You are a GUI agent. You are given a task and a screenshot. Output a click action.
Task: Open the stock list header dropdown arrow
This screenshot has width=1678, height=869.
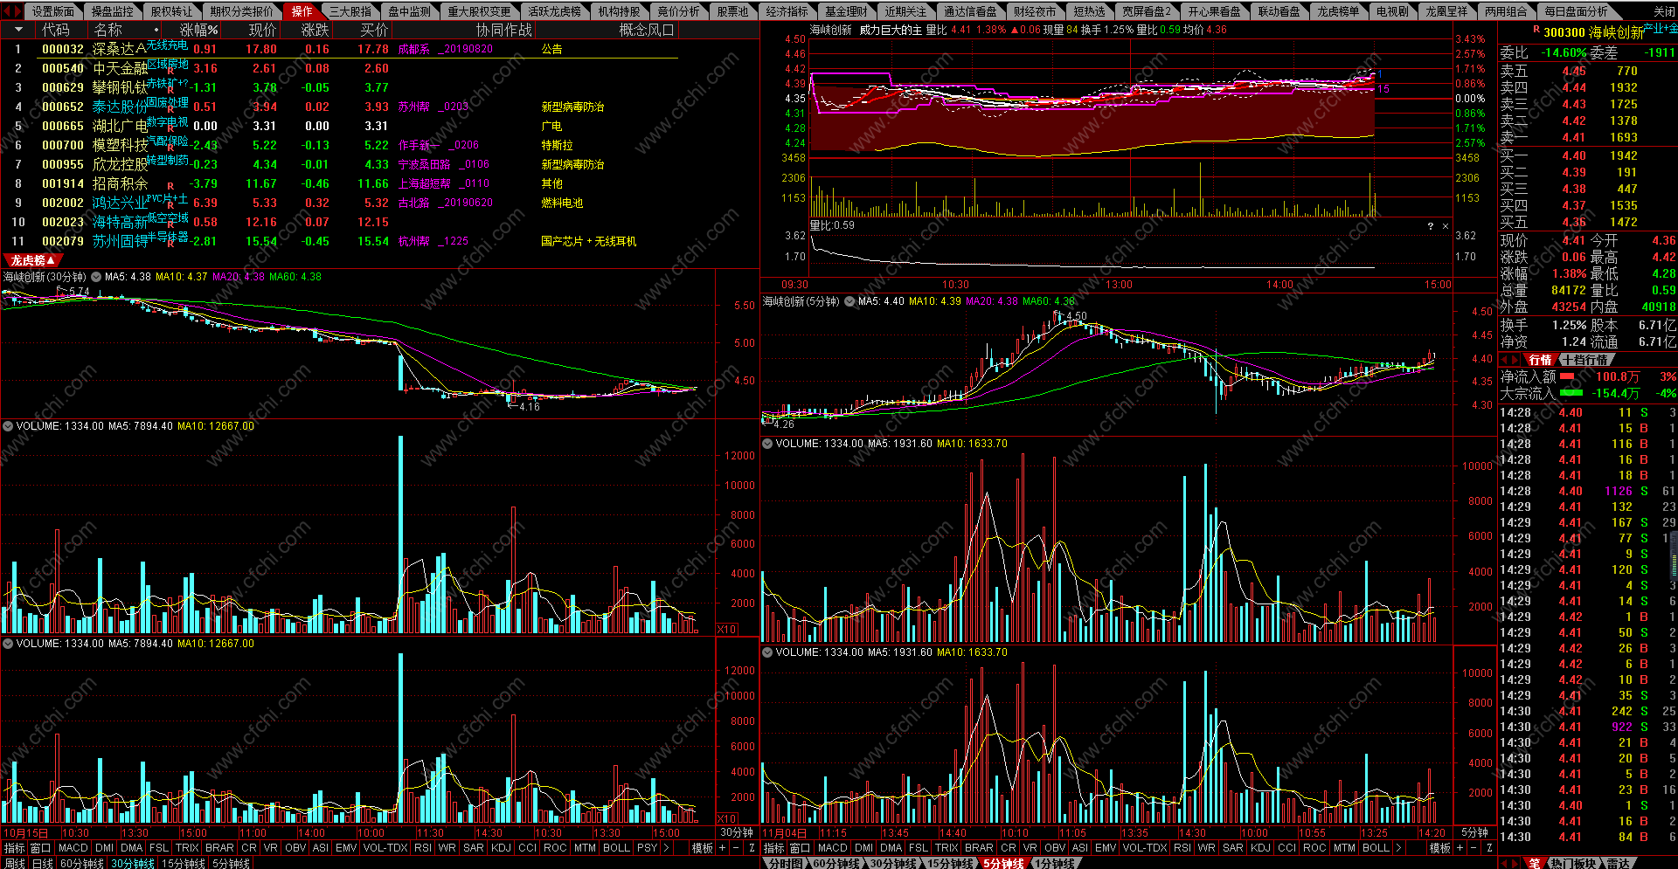18,30
